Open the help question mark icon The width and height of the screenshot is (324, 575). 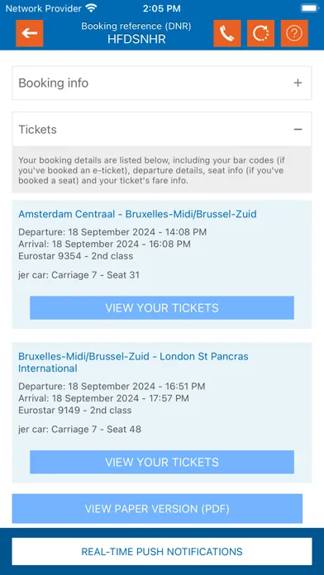point(294,33)
